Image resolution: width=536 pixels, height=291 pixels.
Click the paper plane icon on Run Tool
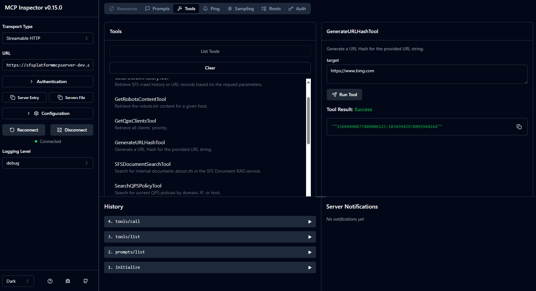(x=334, y=95)
